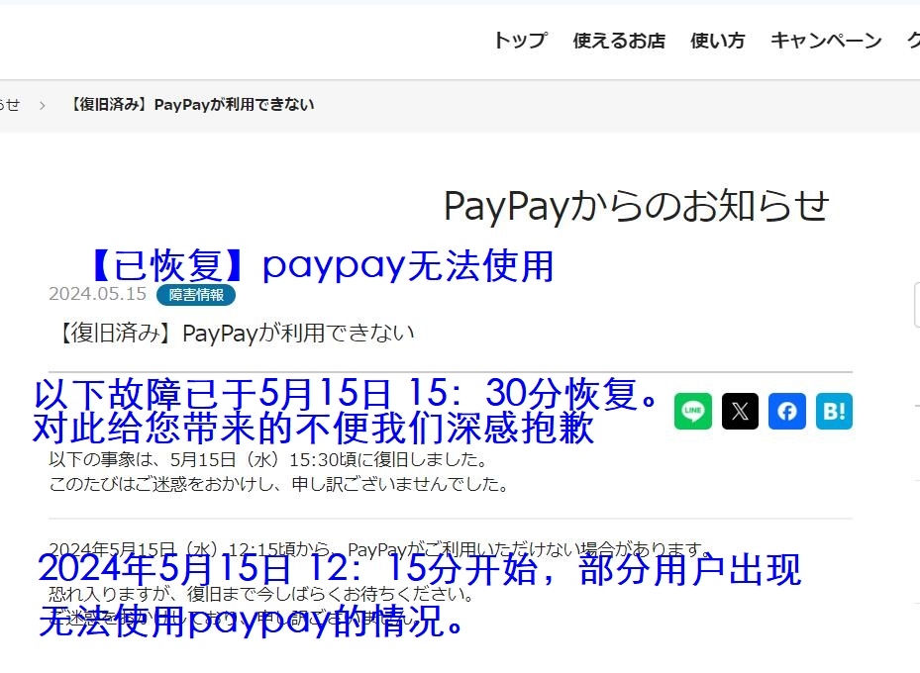Bookmark with Hatena B! icon

click(834, 411)
